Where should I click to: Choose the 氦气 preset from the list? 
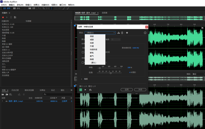[x=95, y=56]
